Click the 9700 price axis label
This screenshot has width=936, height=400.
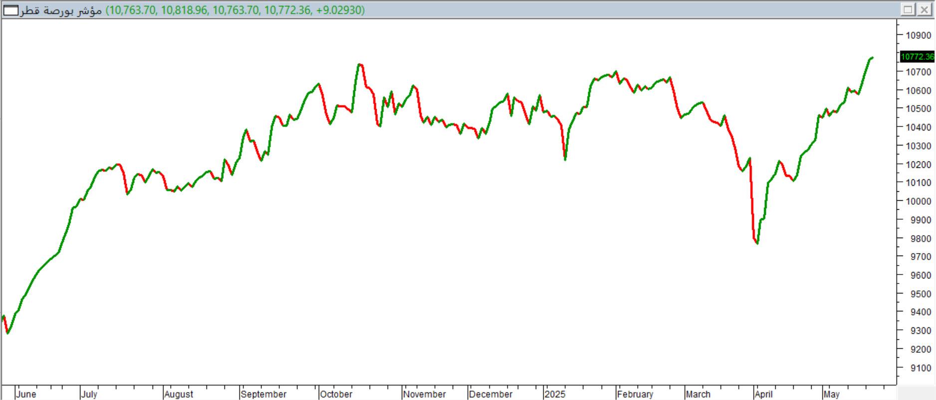(x=921, y=257)
